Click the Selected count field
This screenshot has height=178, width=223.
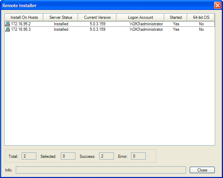click(68, 156)
